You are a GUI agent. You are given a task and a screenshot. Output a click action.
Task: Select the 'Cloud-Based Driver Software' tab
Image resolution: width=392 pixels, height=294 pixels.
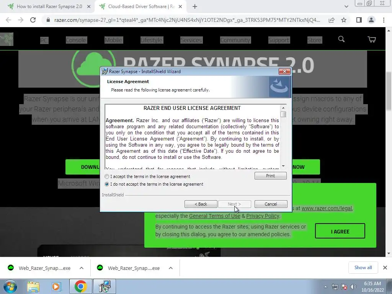(141, 7)
